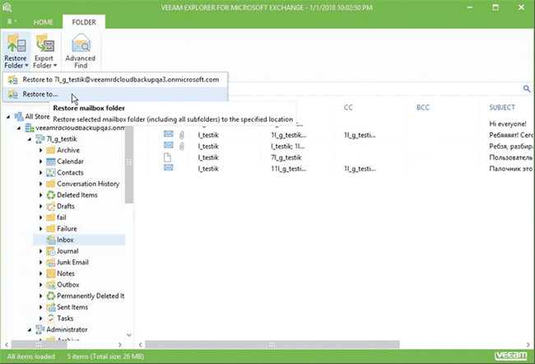Select the Tasks folder icon

[50, 318]
